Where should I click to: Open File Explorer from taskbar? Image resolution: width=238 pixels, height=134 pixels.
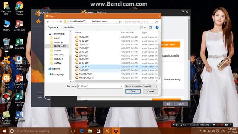[x=90, y=131]
